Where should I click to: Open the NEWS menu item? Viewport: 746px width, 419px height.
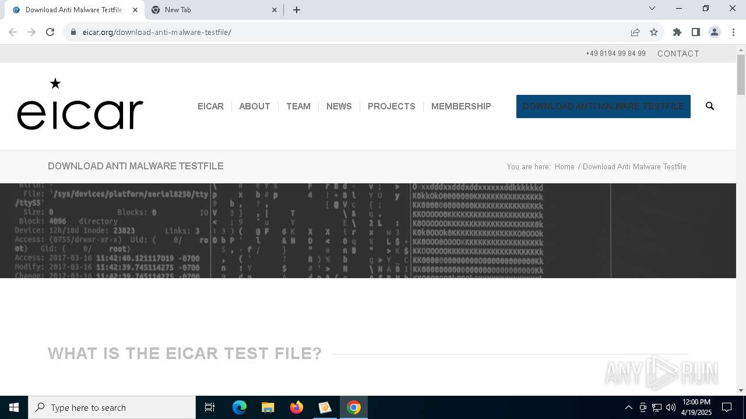click(x=339, y=106)
